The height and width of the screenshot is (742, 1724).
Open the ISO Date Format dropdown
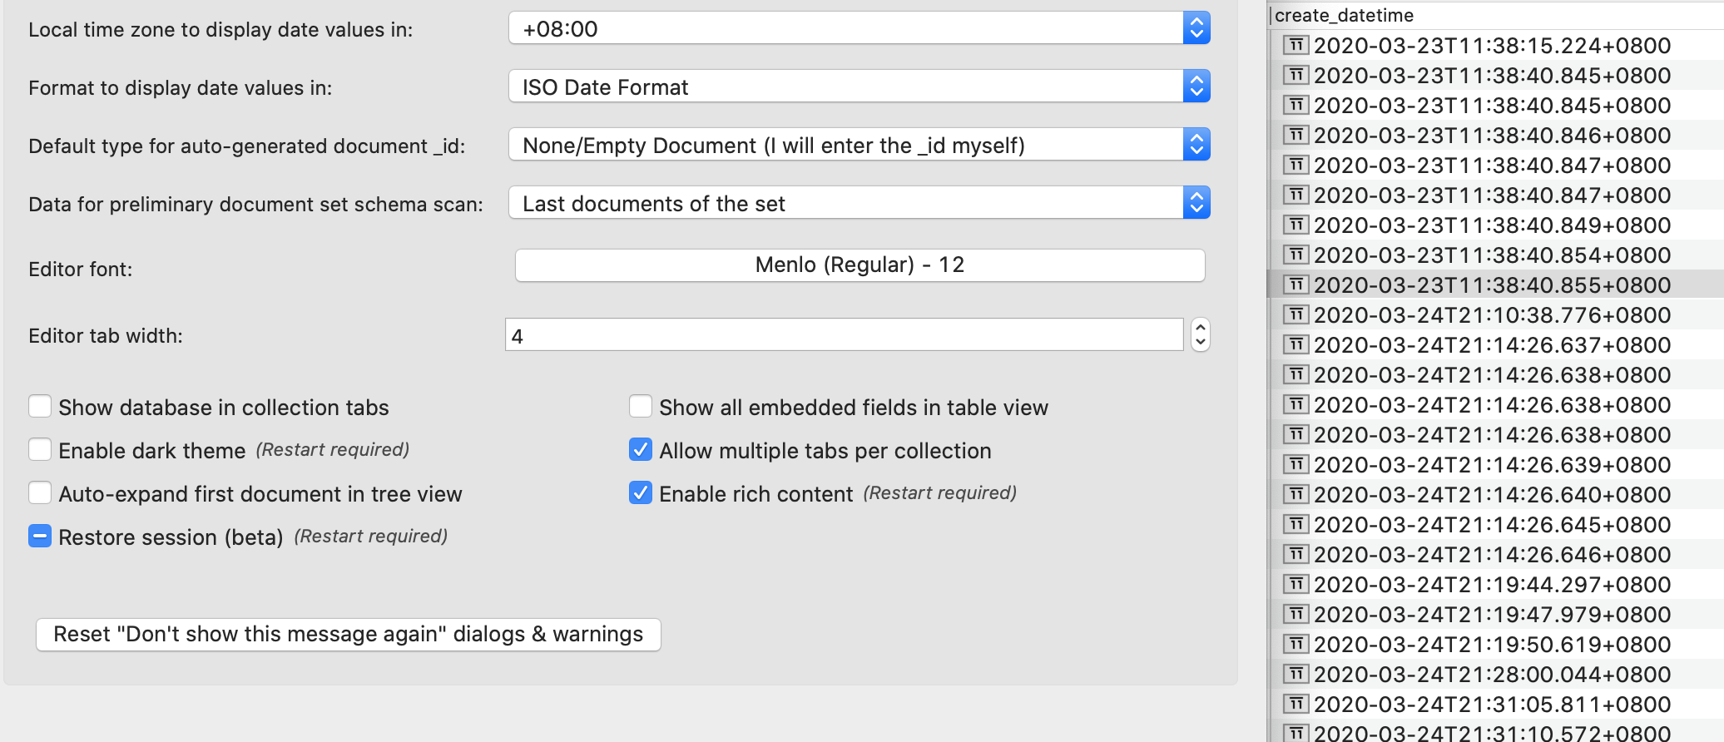[859, 87]
